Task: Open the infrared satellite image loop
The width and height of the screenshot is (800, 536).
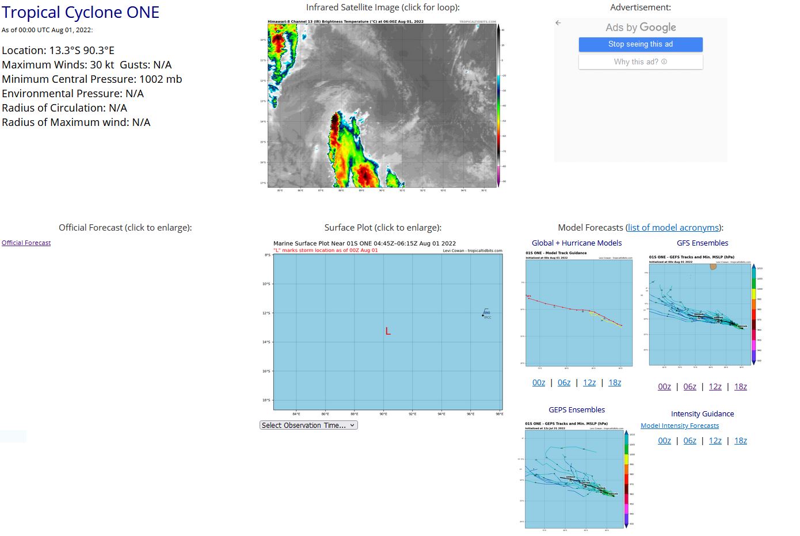Action: pos(382,105)
